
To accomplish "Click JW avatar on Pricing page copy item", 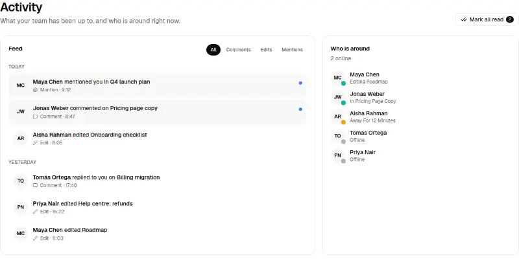I will point(21,111).
